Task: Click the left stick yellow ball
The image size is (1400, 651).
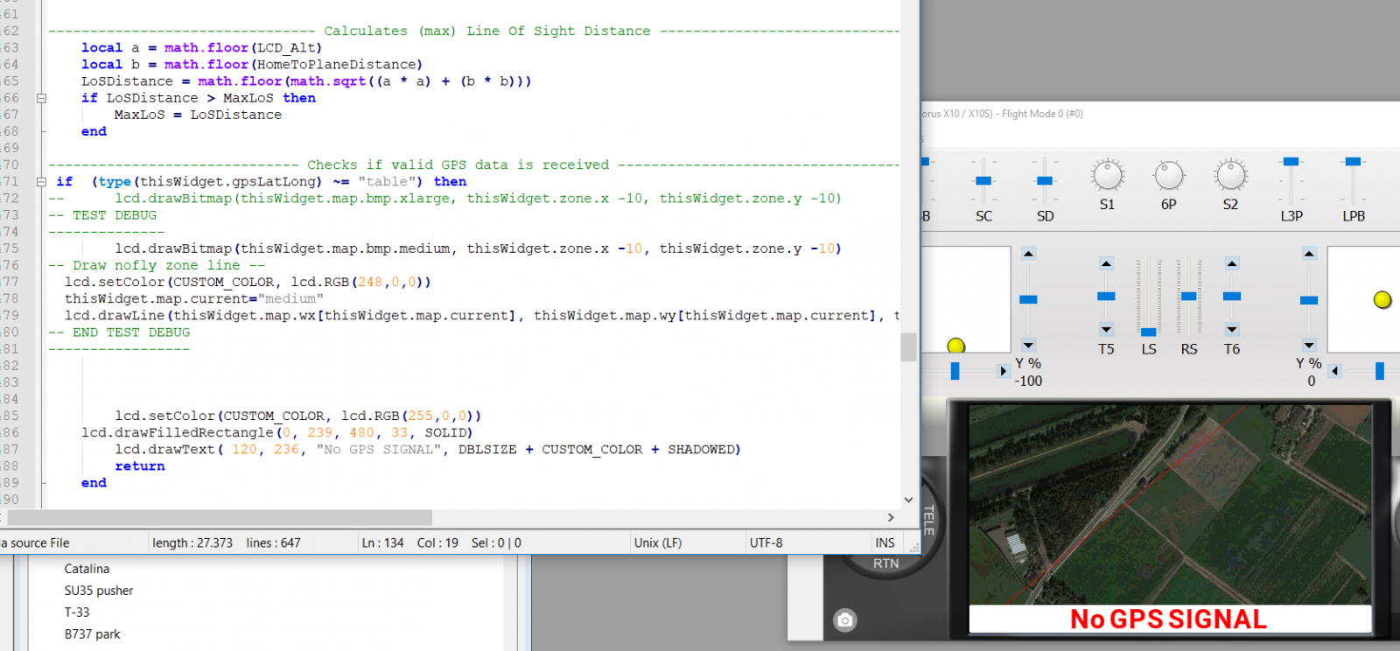Action: point(956,346)
